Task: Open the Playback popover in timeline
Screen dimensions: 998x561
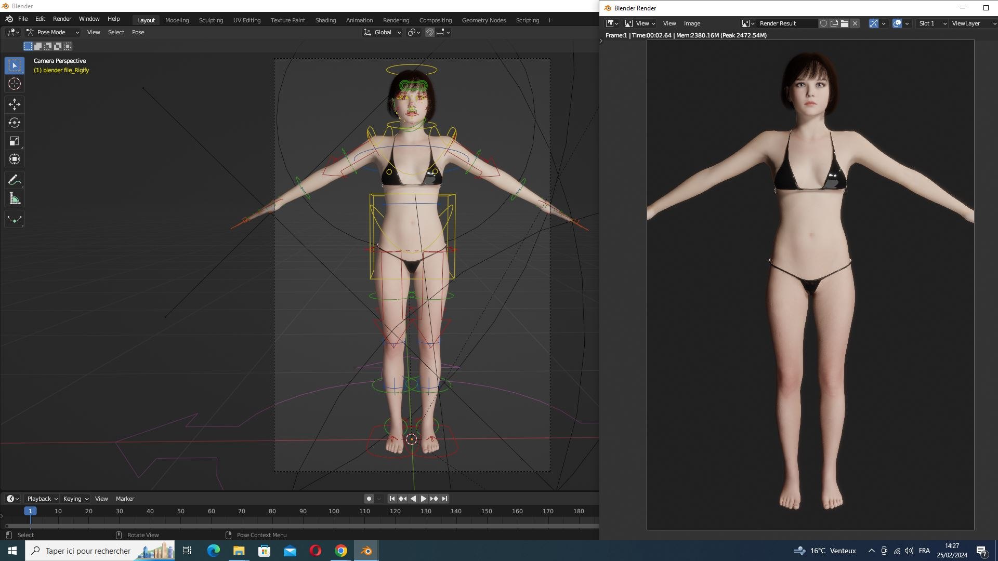Action: [x=42, y=499]
